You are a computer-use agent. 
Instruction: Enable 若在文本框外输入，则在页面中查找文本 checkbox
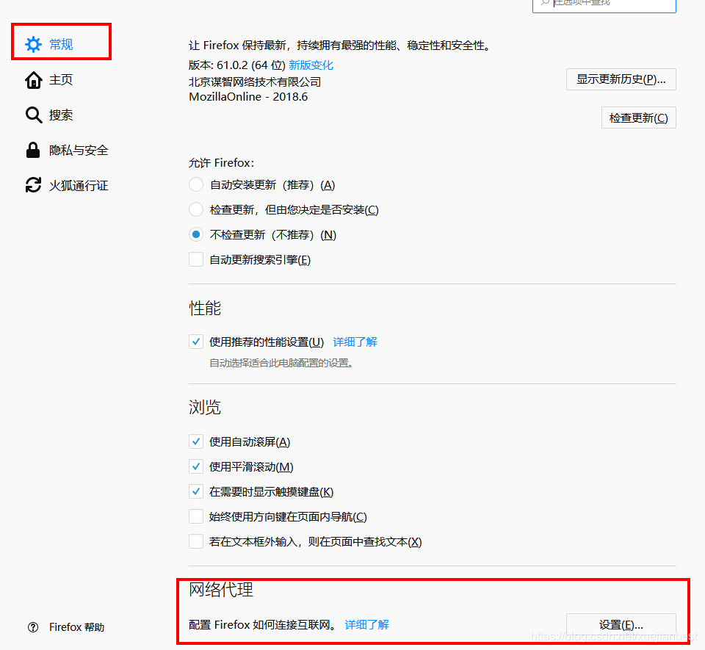coord(196,541)
